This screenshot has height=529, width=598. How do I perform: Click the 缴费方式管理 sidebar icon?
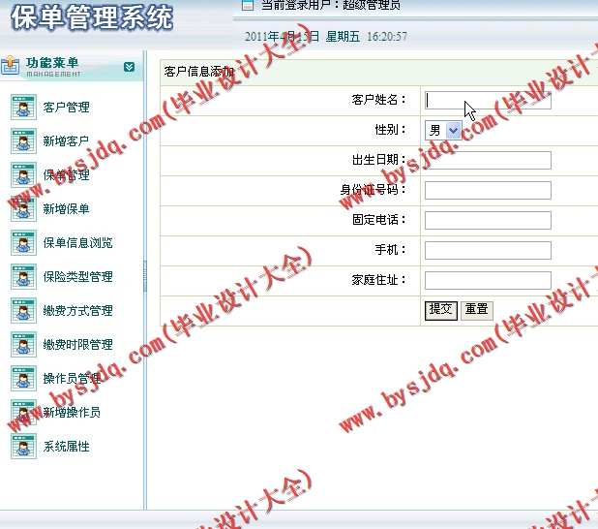tap(23, 310)
